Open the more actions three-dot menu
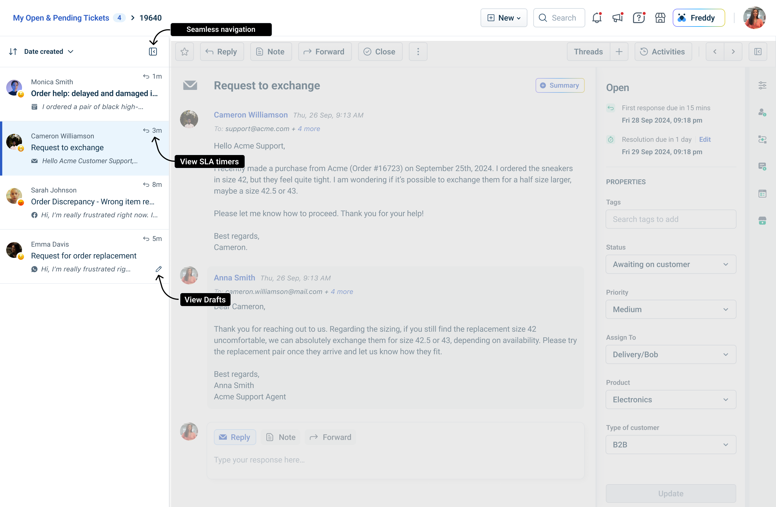This screenshot has width=776, height=507. tap(418, 52)
